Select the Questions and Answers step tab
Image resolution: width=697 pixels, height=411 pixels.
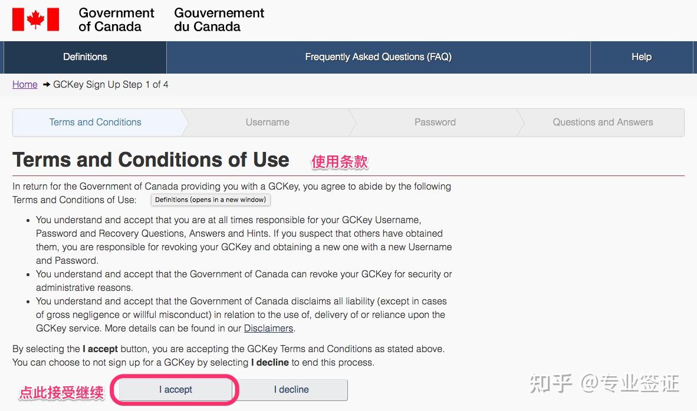[602, 122]
